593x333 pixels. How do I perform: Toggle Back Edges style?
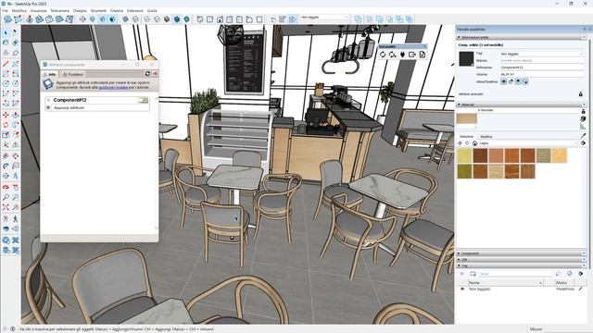135,18
